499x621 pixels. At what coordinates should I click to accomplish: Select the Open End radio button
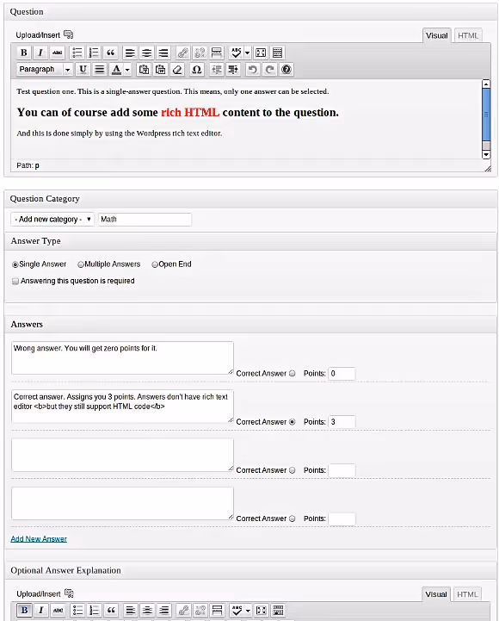coord(155,264)
